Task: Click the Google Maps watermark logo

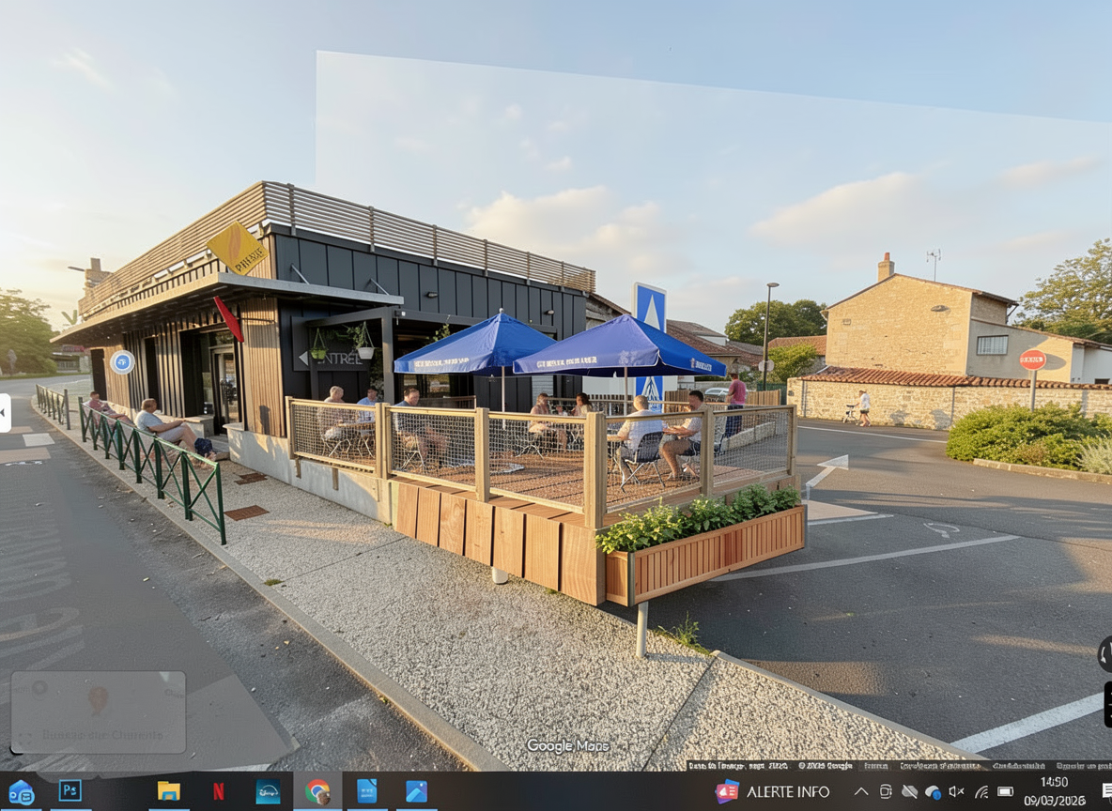Action: pyautogui.click(x=567, y=746)
